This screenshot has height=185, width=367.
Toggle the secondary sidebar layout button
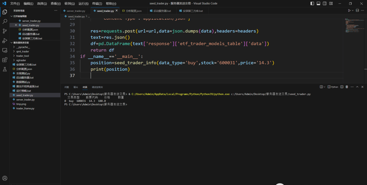tap(325, 4)
